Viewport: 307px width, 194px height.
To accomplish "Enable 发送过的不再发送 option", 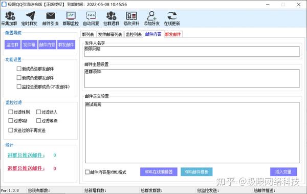I will tap(11, 130).
